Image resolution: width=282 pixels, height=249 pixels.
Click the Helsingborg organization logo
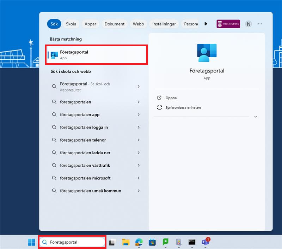point(228,24)
